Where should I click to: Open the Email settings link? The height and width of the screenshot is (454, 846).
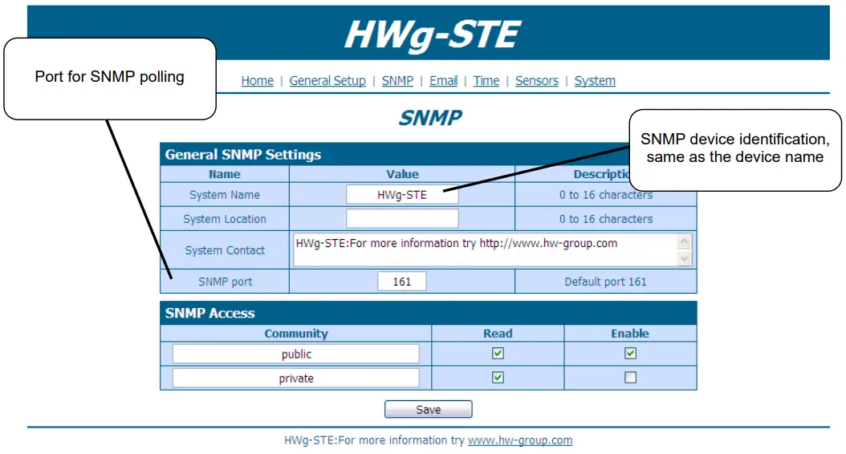[x=444, y=81]
